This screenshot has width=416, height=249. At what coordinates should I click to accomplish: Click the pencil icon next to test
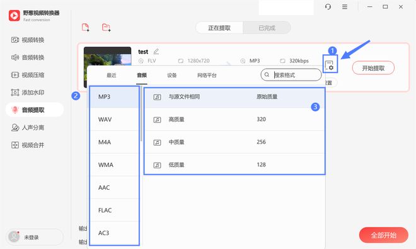click(156, 52)
